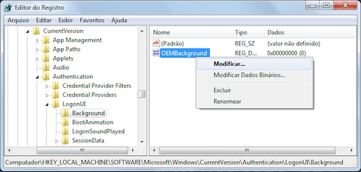
Task: Click the registry path in status bar
Action: click(174, 162)
